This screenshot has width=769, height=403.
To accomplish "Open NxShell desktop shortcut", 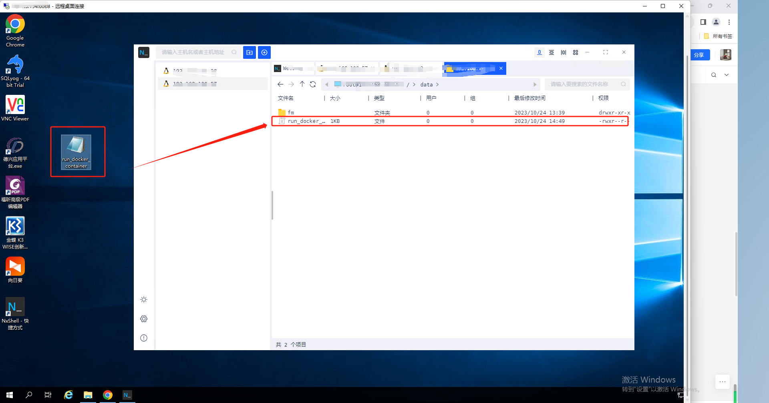I will (15, 314).
